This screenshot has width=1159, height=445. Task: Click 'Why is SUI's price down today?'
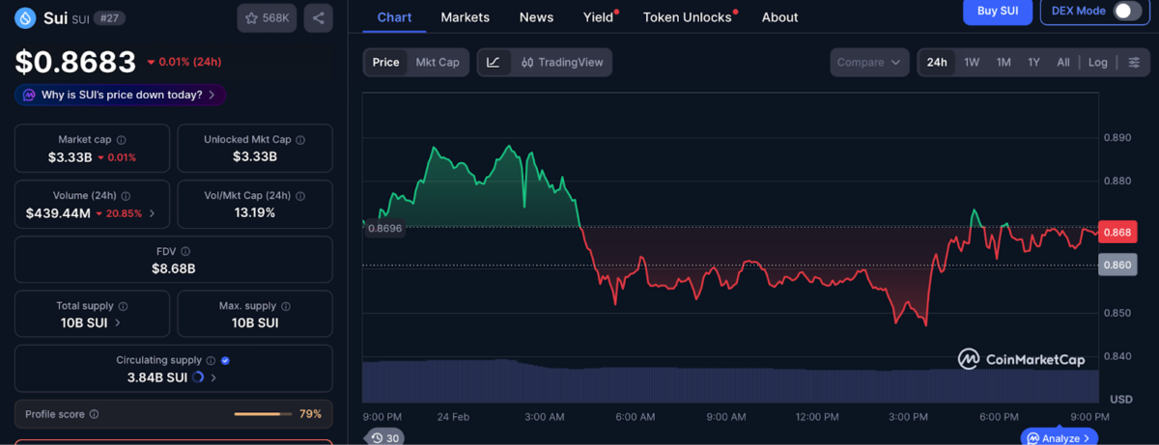click(122, 95)
